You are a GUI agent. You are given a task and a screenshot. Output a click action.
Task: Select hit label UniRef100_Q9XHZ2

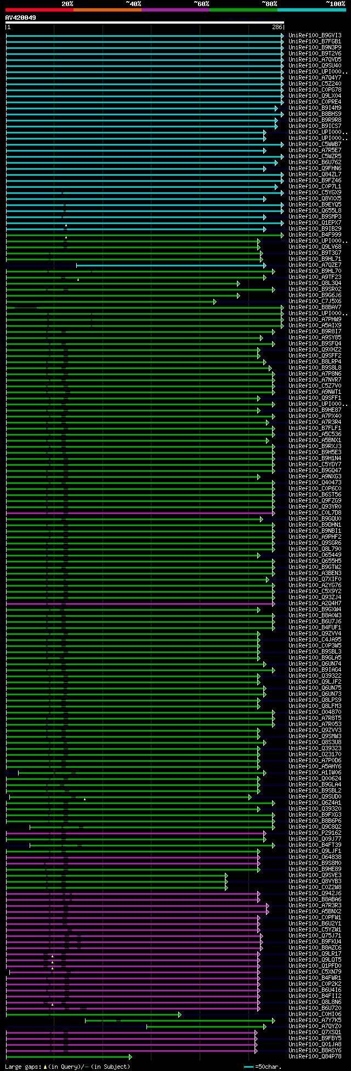pyautogui.click(x=315, y=350)
